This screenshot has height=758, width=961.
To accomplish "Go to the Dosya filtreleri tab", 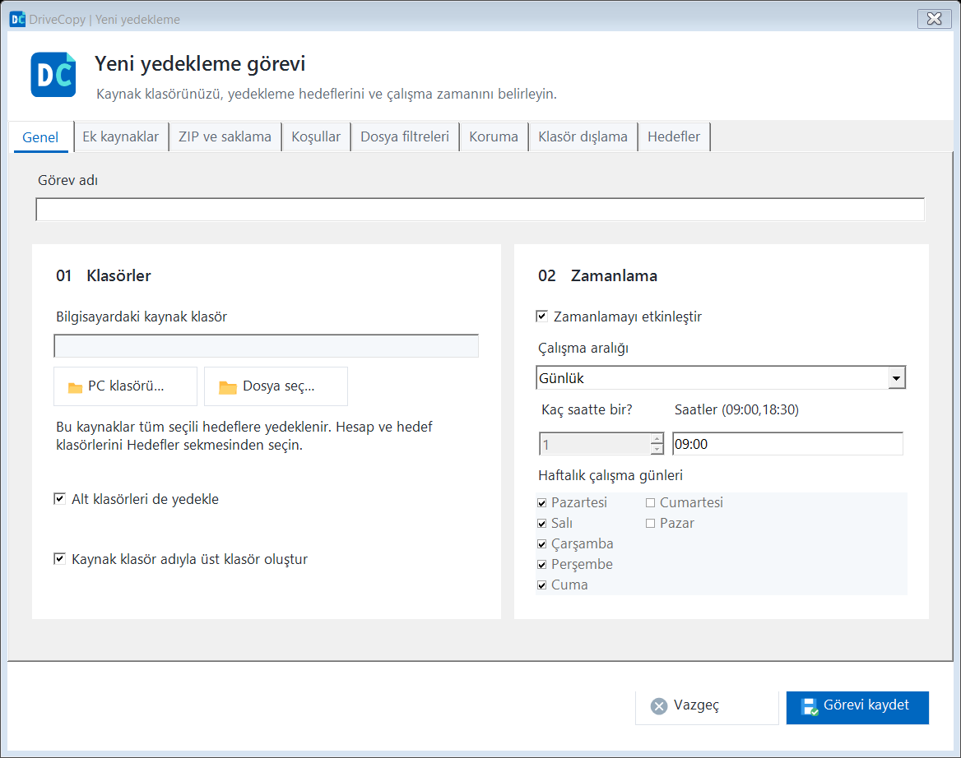I will 405,136.
